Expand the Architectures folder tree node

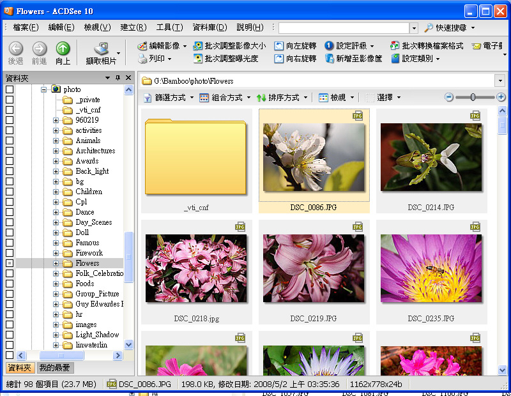click(56, 151)
